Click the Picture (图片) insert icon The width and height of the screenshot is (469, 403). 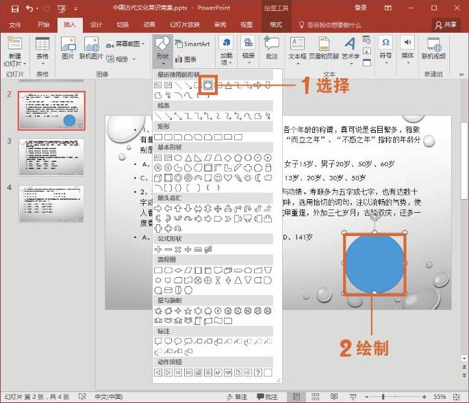pyautogui.click(x=68, y=48)
